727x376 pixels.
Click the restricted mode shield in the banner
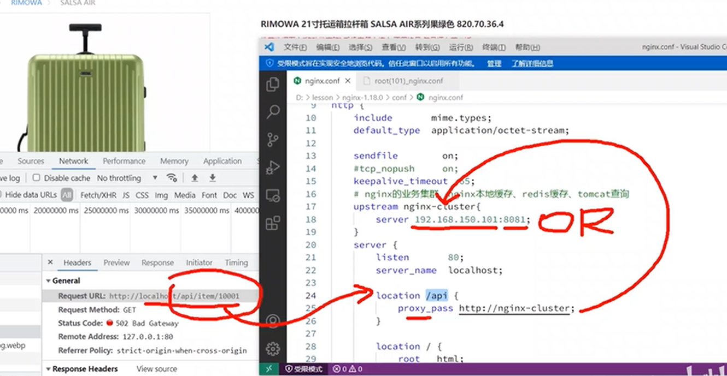tap(269, 63)
